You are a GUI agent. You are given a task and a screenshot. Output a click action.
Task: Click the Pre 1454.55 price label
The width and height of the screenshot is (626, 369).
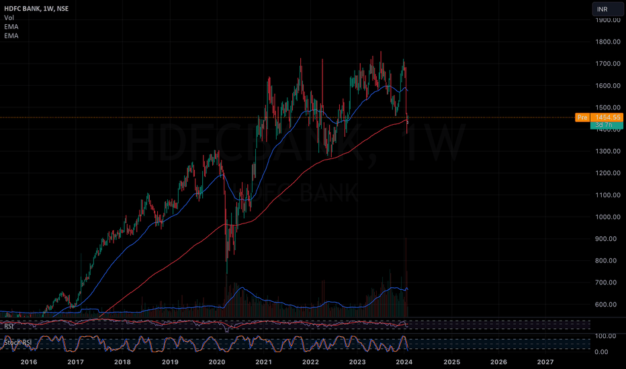pyautogui.click(x=599, y=117)
